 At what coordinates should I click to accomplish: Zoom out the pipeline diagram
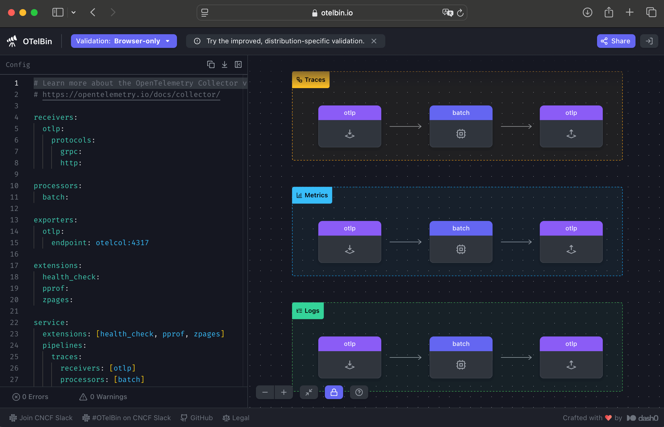pos(265,393)
